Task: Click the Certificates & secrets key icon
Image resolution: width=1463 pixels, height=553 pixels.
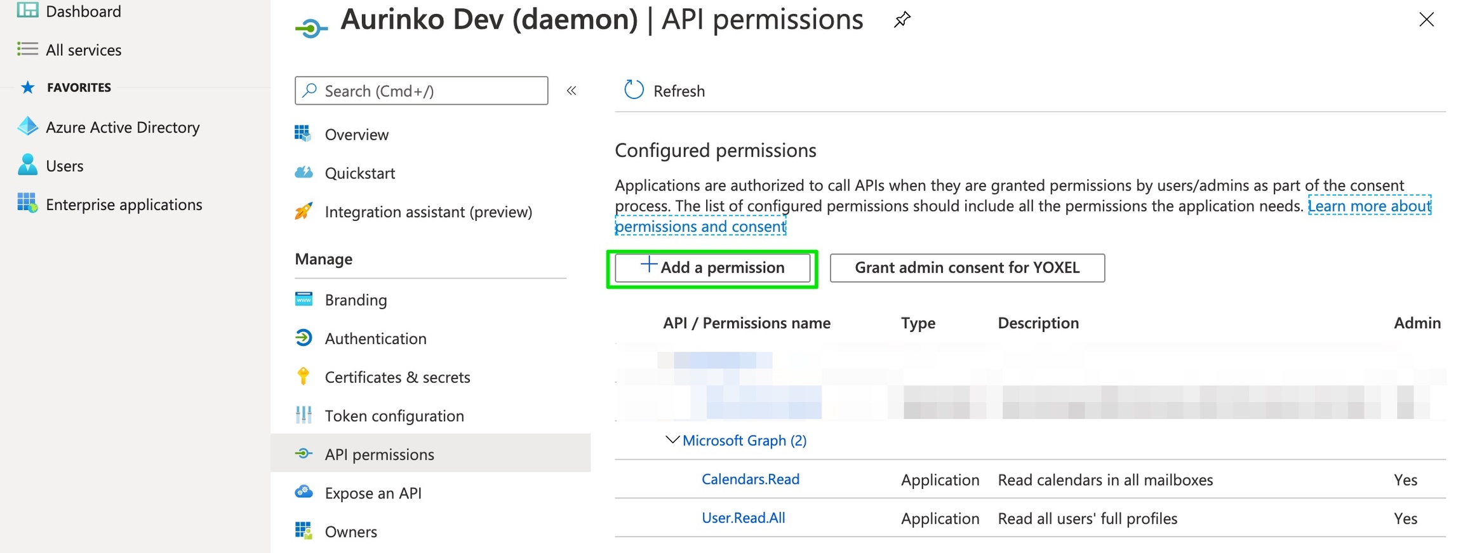Action: pyautogui.click(x=304, y=376)
